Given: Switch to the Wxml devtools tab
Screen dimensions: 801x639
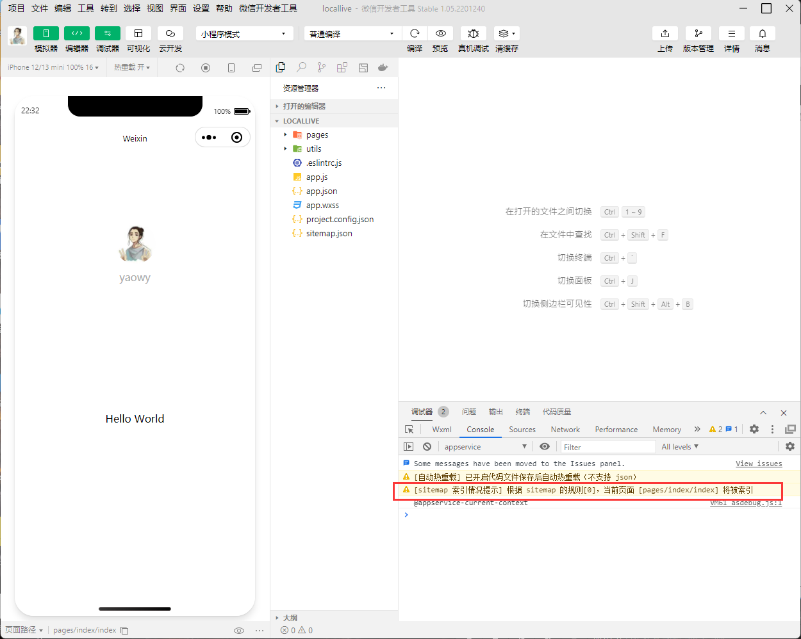Looking at the screenshot, I should (x=442, y=430).
